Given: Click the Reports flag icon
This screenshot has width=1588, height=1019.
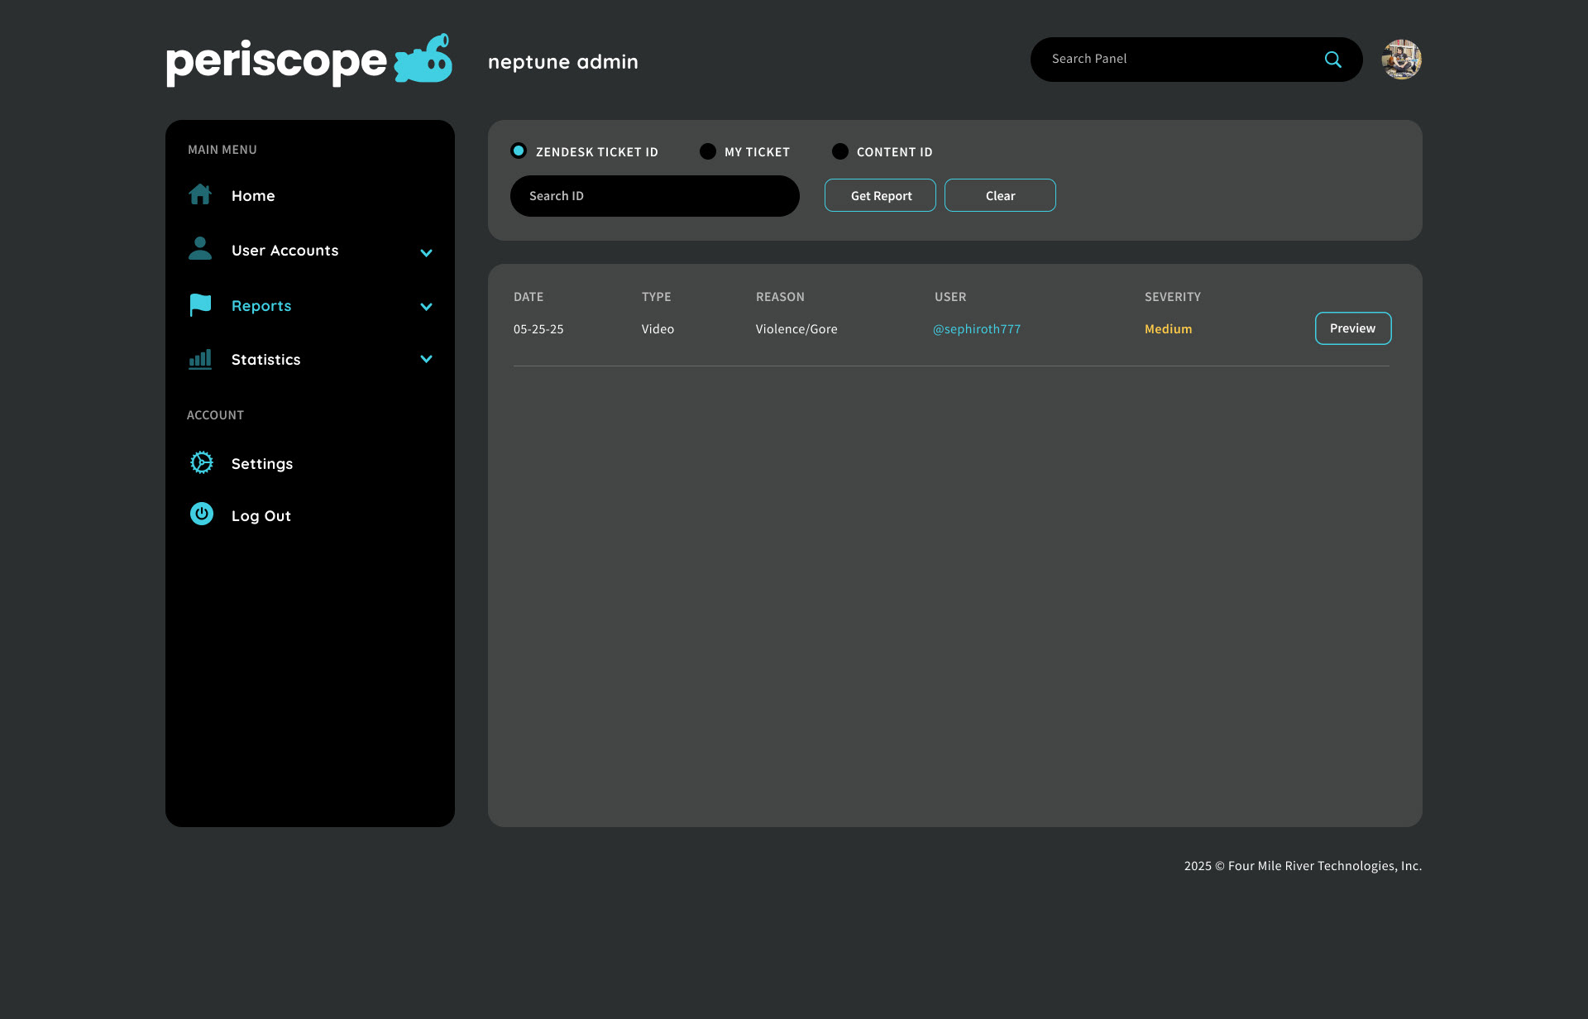Looking at the screenshot, I should click(200, 305).
